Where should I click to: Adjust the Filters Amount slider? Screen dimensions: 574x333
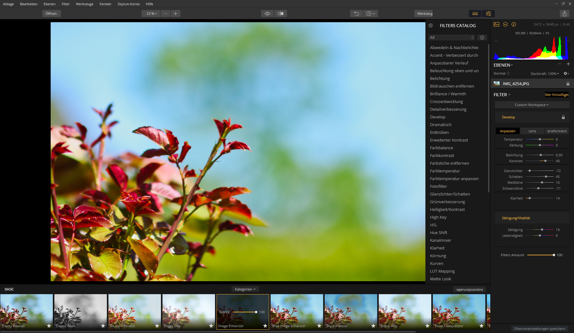click(x=541, y=255)
